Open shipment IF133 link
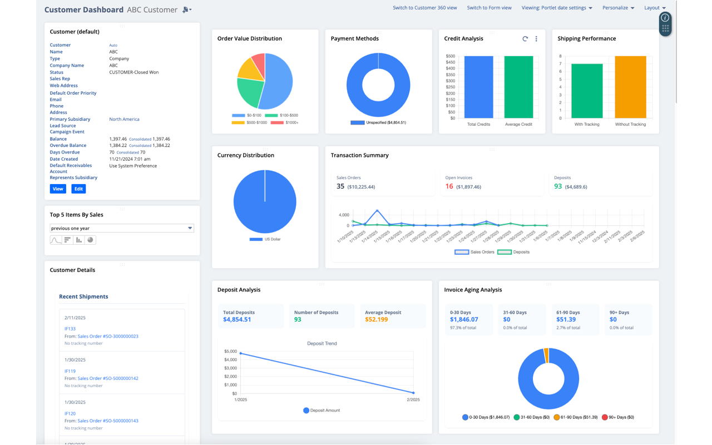Viewport: 712px width, 445px height. [x=70, y=329]
